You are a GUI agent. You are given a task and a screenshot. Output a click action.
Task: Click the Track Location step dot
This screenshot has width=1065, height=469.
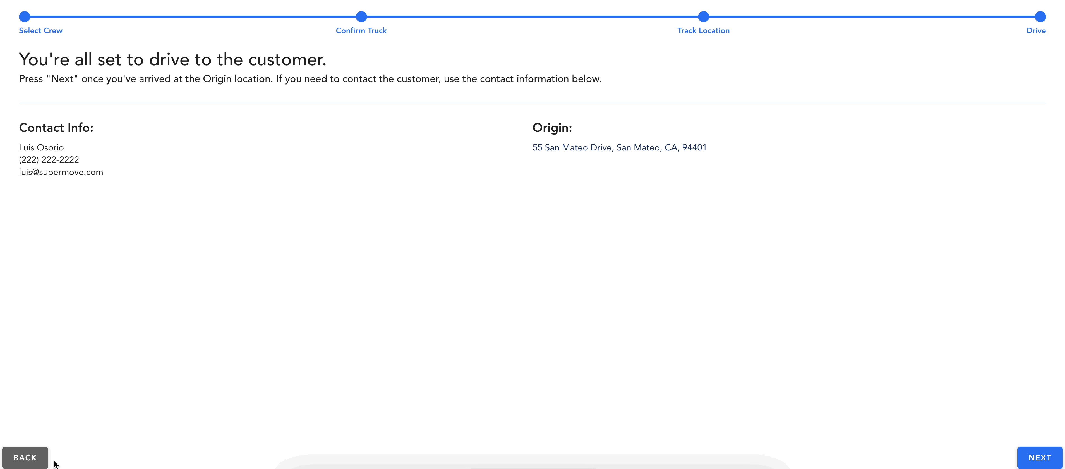point(703,17)
